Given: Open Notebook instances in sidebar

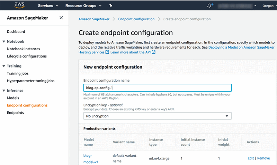Looking at the screenshot, I should pos(24,49).
